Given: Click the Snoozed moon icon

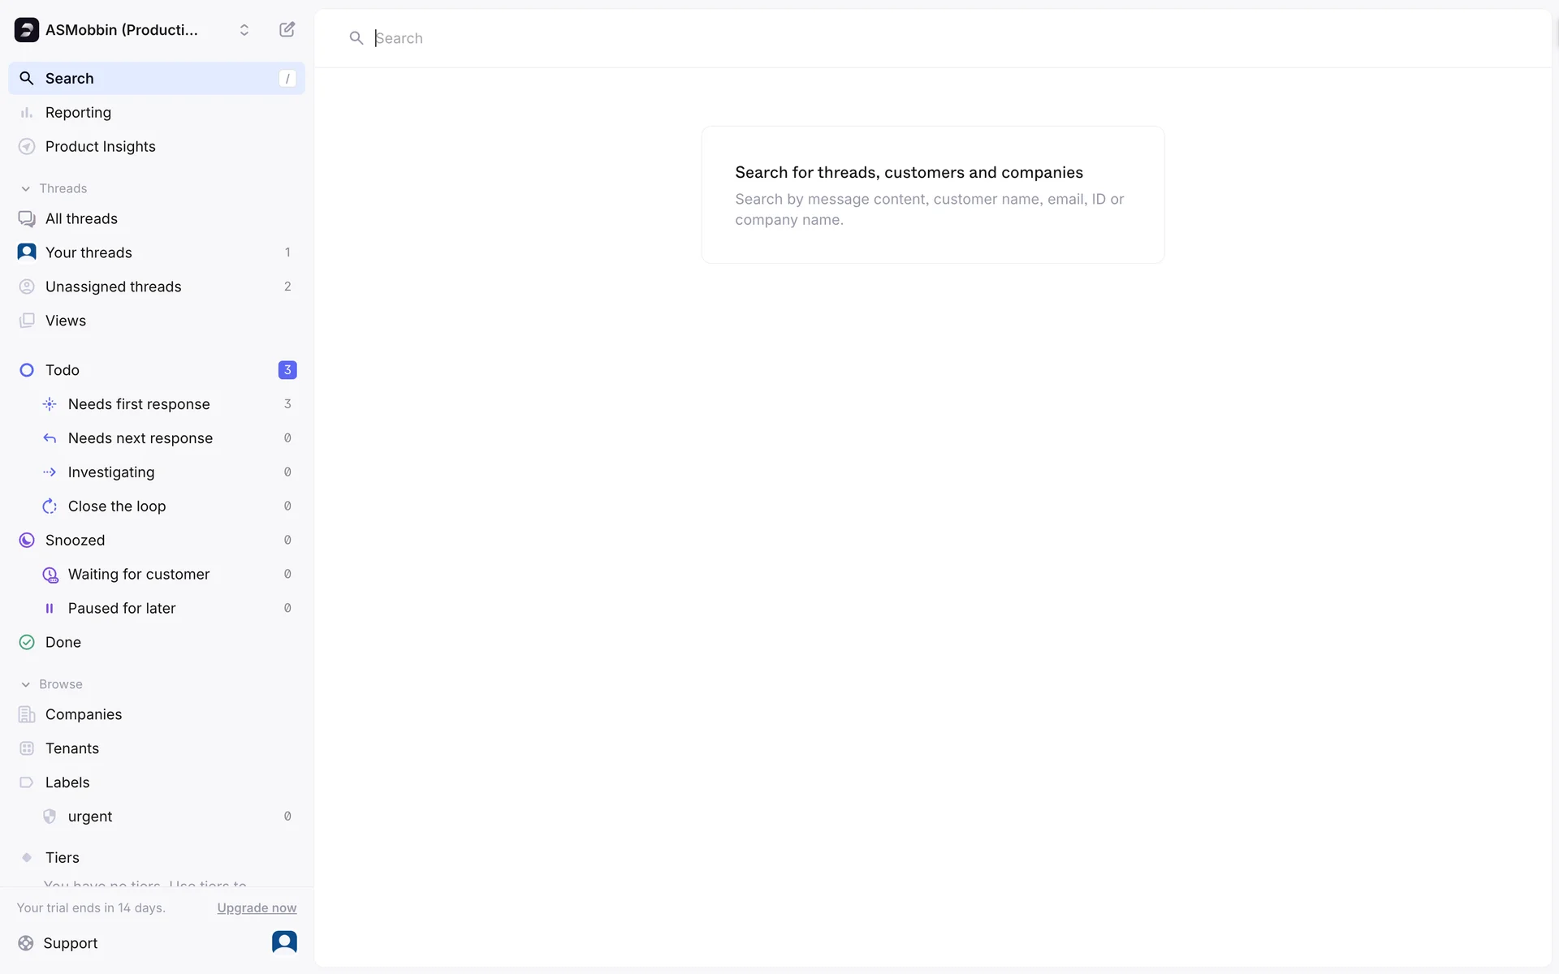Looking at the screenshot, I should point(27,541).
